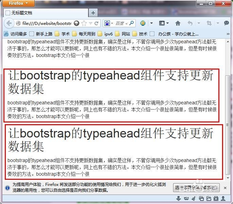Open the 访问最多 bookmark
233x204 pixels.
coord(15,34)
